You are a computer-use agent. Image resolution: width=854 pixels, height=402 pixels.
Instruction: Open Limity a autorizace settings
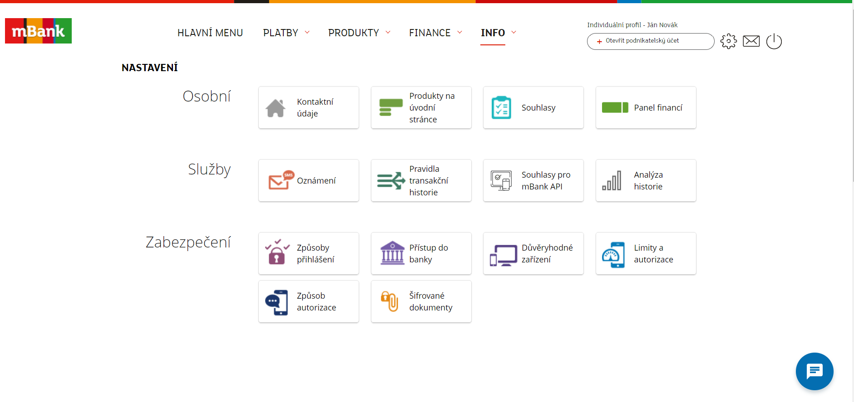tap(646, 253)
